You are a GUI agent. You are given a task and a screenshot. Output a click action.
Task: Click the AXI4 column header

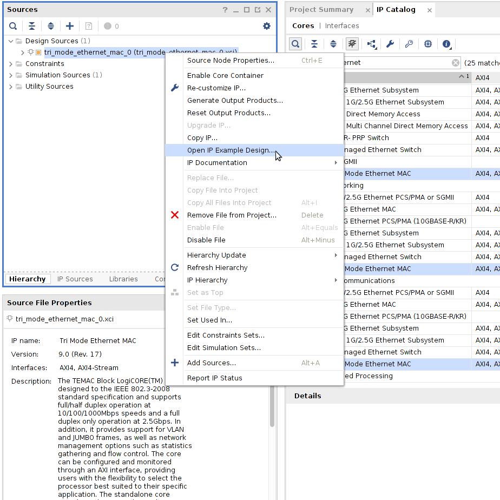point(485,78)
